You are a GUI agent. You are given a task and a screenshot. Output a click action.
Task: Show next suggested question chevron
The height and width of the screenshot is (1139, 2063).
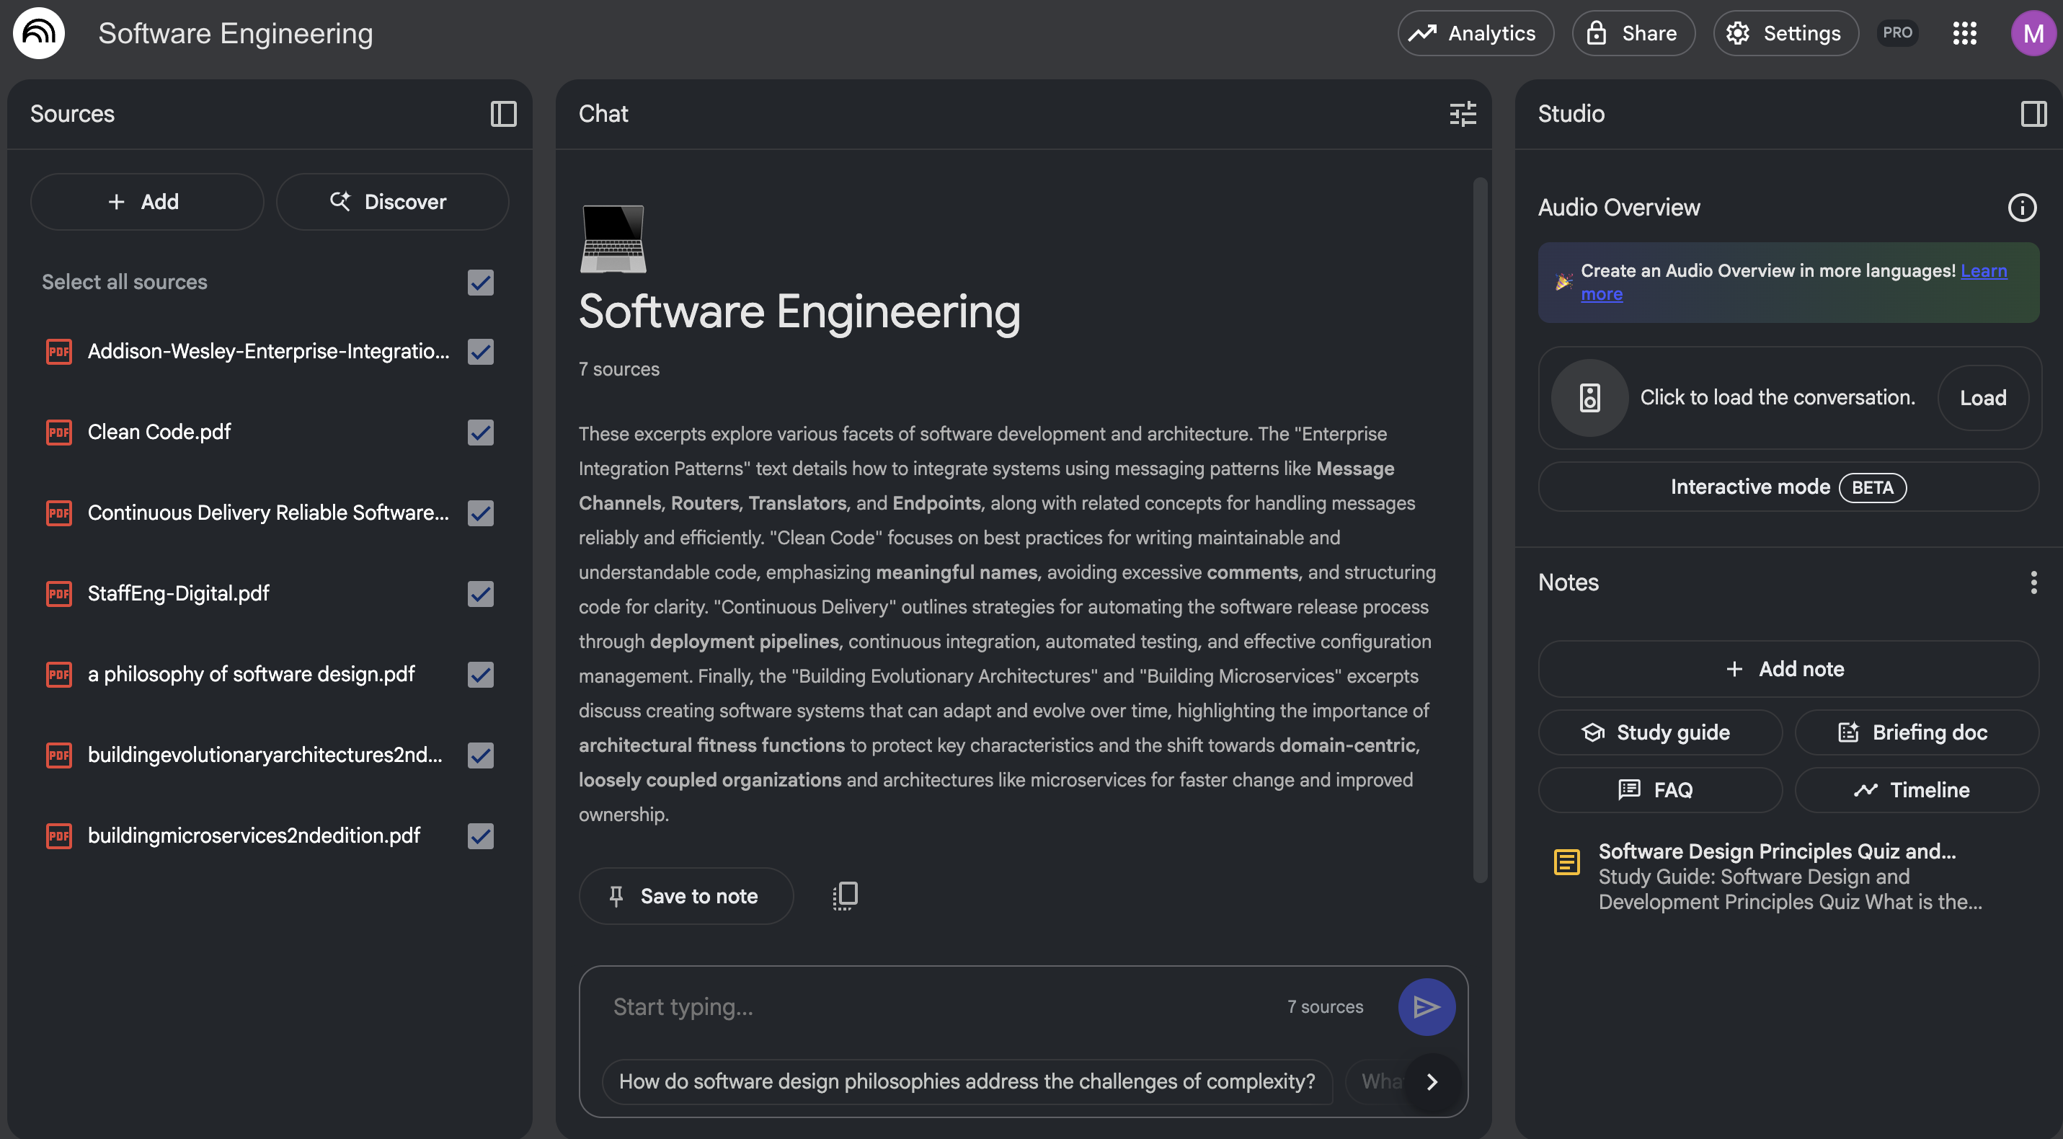(x=1432, y=1081)
